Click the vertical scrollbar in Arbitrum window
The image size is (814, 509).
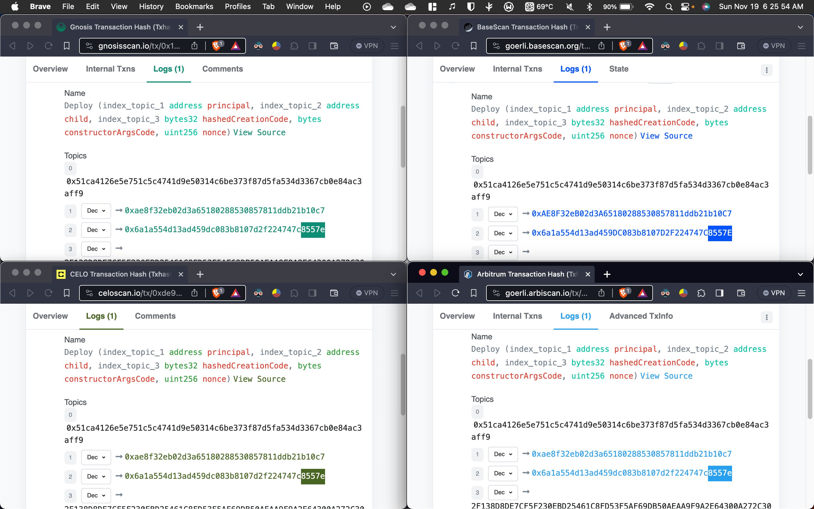click(810, 389)
